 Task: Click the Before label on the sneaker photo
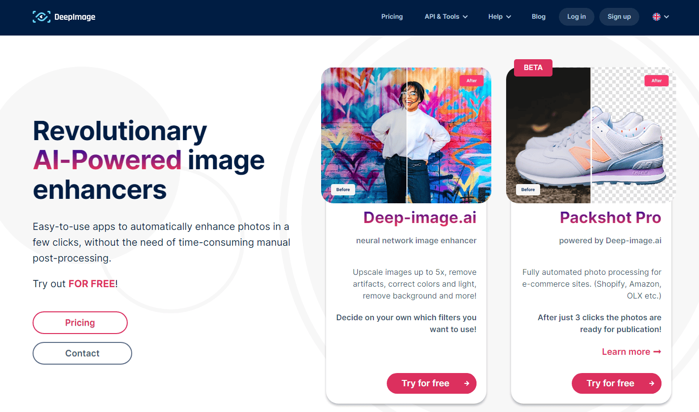528,189
